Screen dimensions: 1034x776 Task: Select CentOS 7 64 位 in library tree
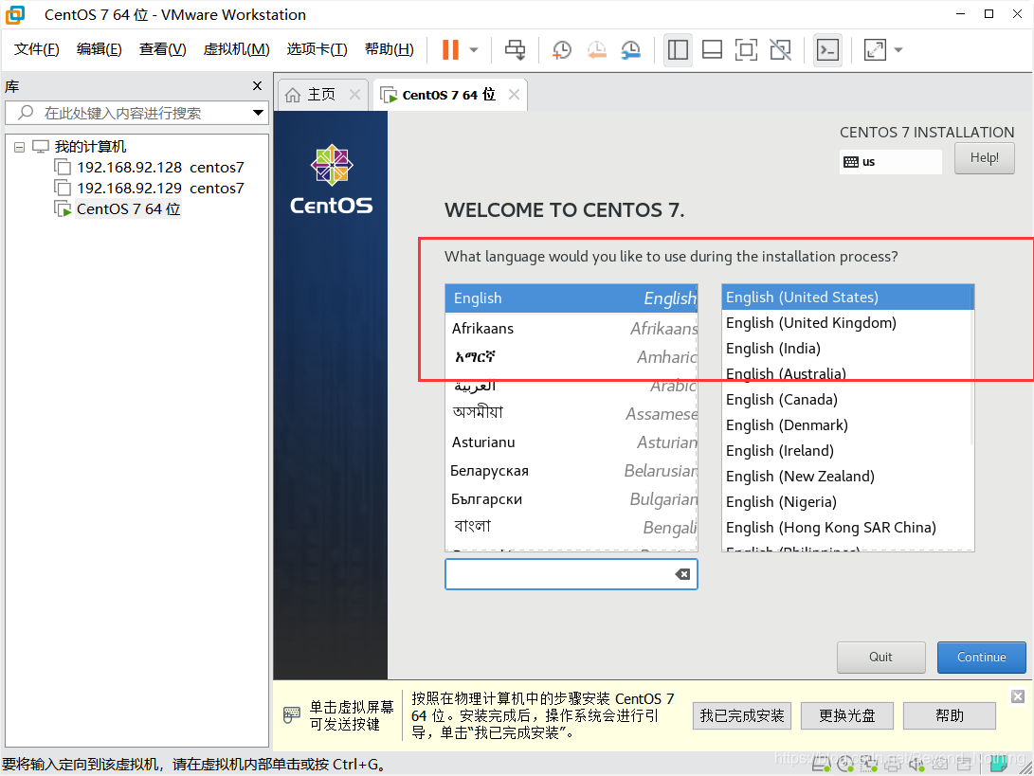tap(118, 209)
